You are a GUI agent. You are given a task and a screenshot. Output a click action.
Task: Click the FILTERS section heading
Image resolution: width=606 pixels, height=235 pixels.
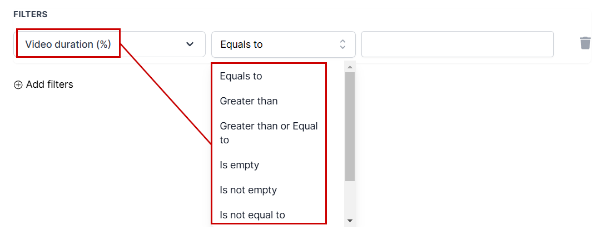point(30,14)
